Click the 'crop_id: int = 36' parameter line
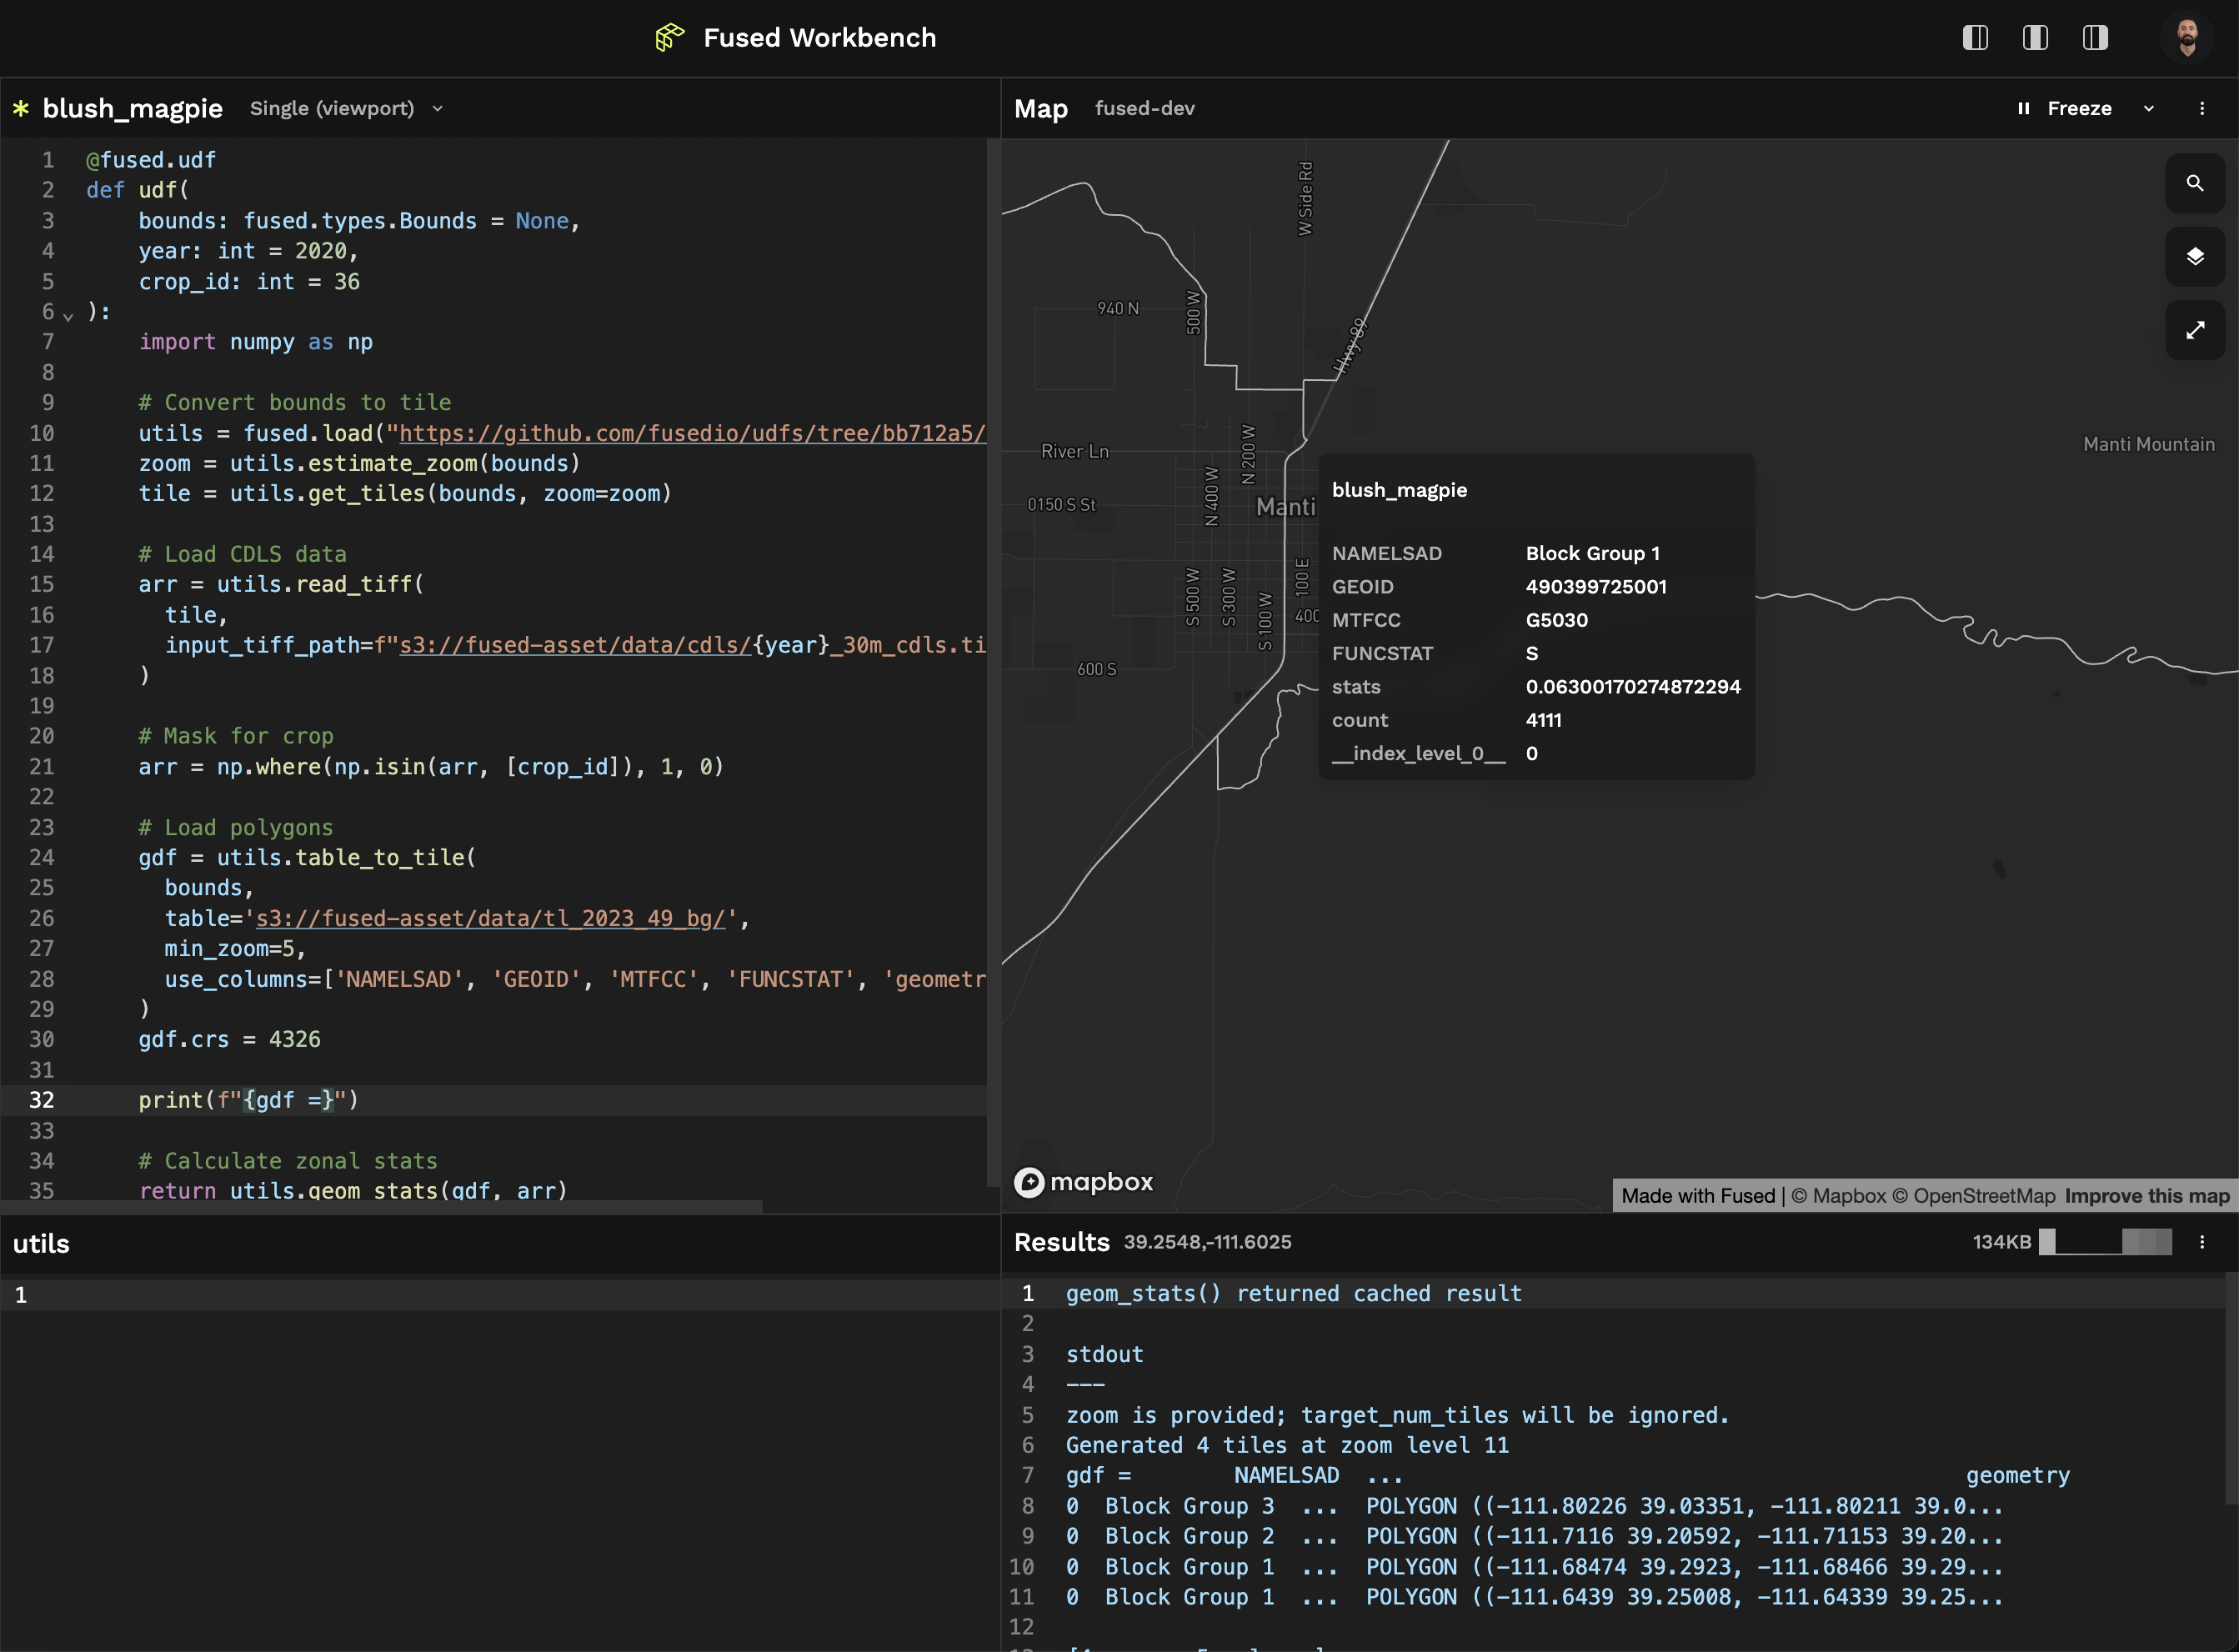2239x1652 pixels. (248, 282)
